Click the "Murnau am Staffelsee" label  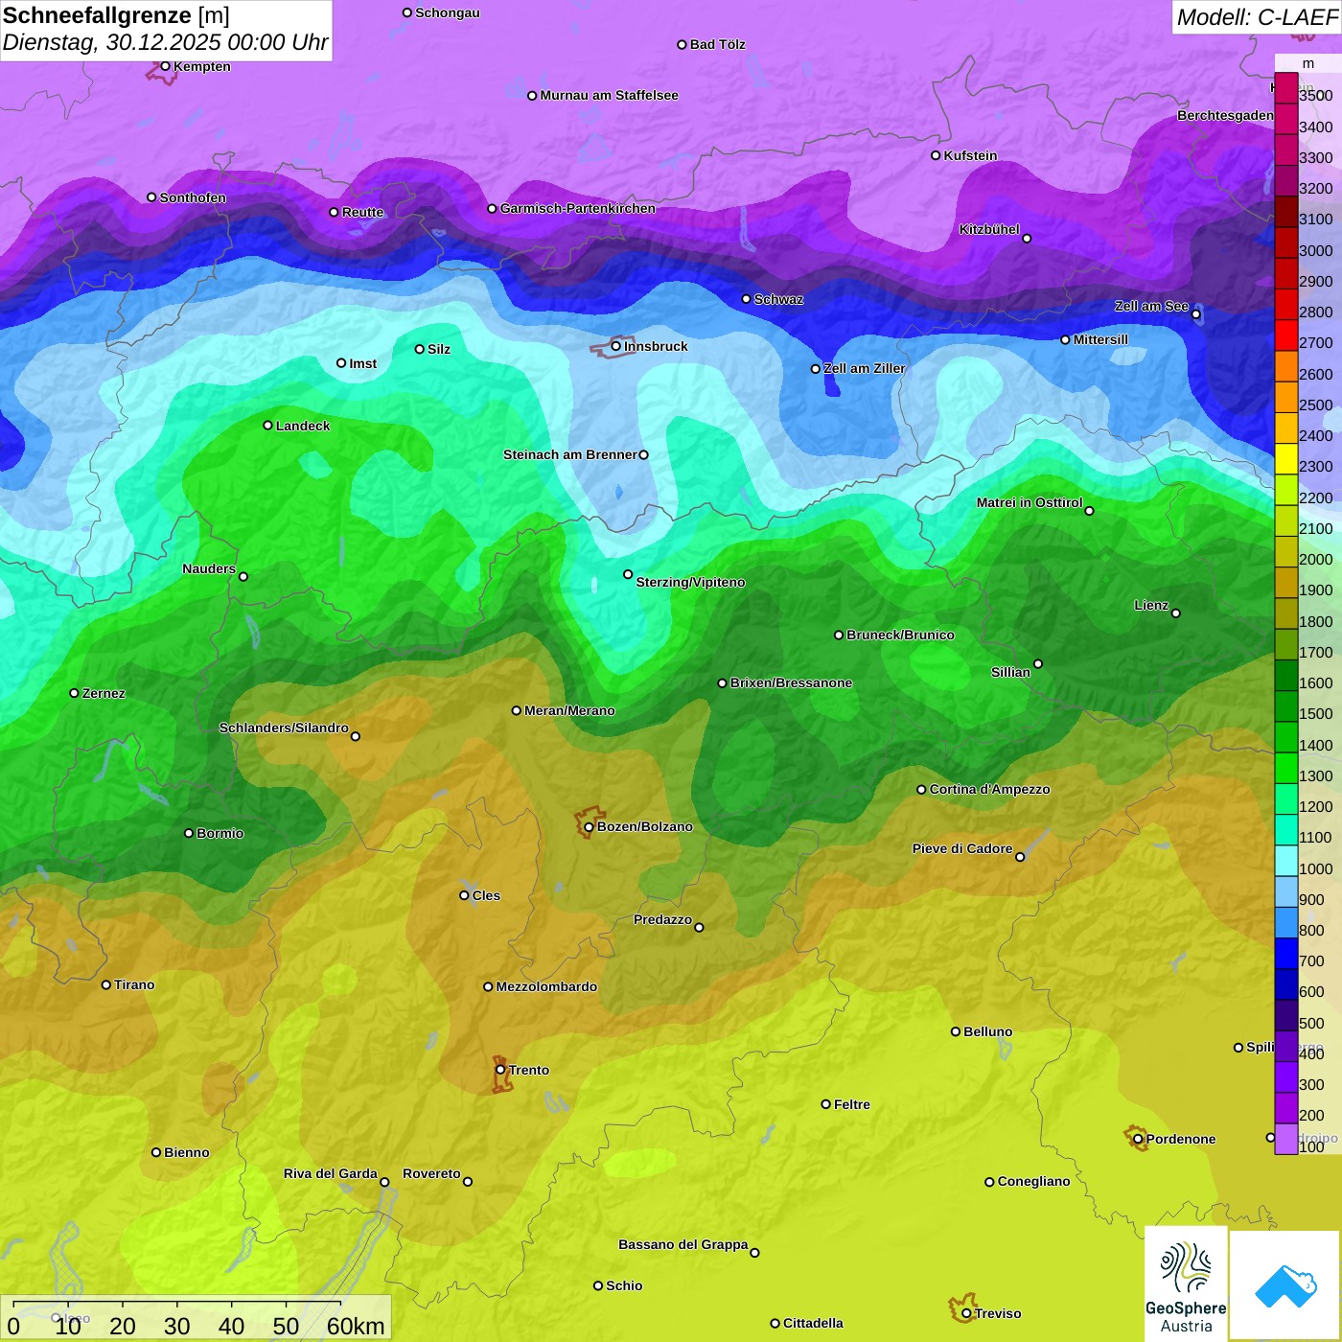click(609, 95)
